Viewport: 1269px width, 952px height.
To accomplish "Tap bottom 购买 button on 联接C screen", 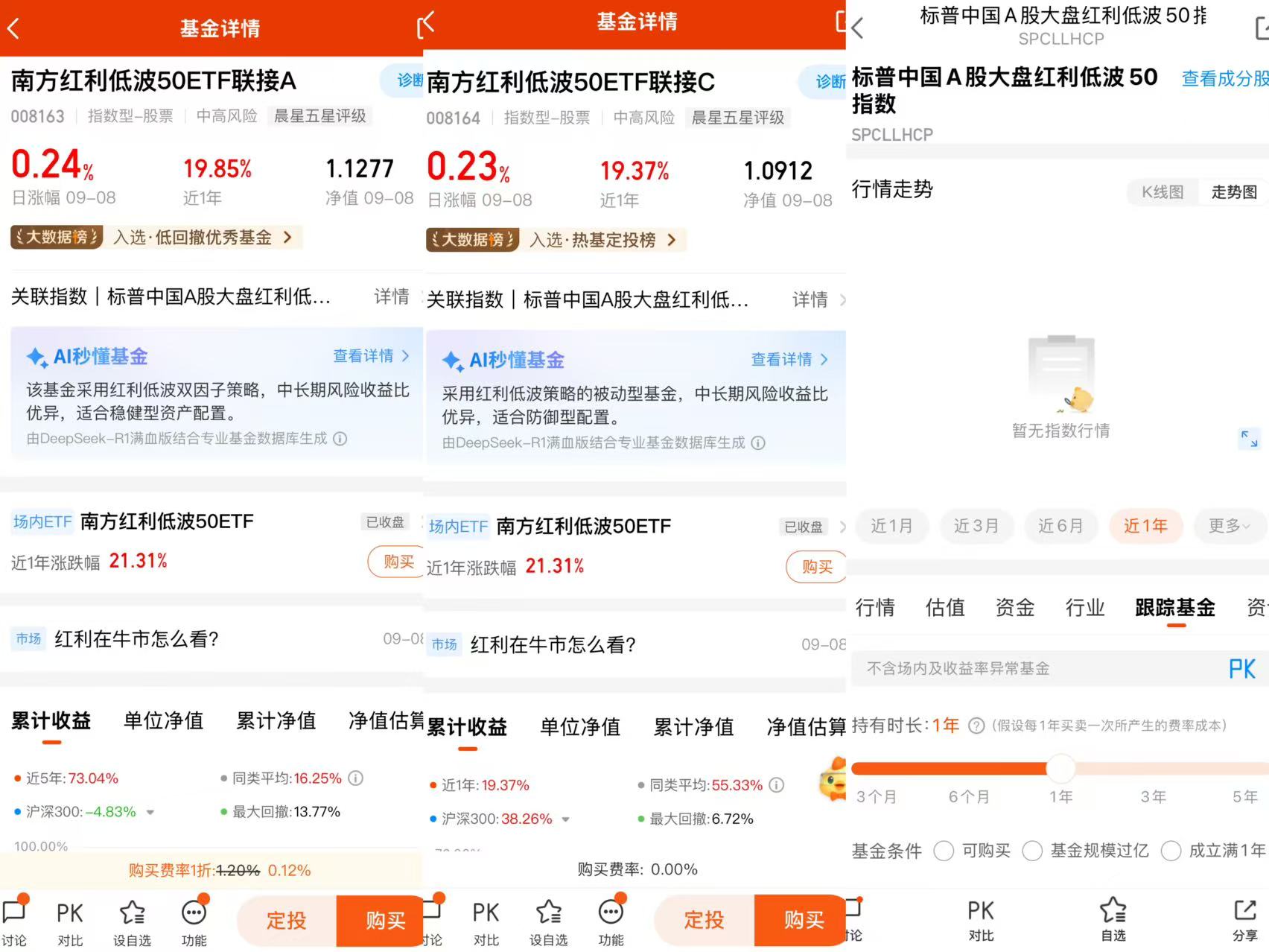I will 801,920.
